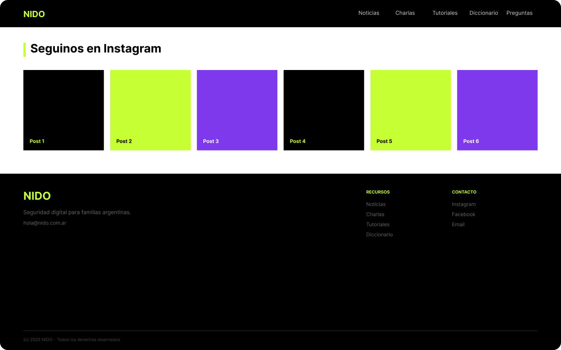View the Post 3 Instagram tile
Screen dimensions: 561x350
tap(237, 110)
